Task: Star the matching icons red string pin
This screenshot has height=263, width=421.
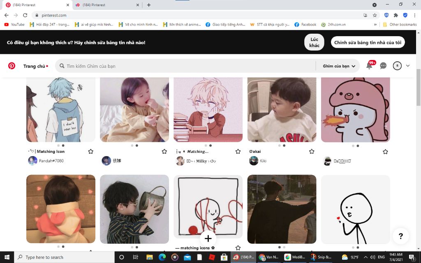Action: tap(238, 248)
